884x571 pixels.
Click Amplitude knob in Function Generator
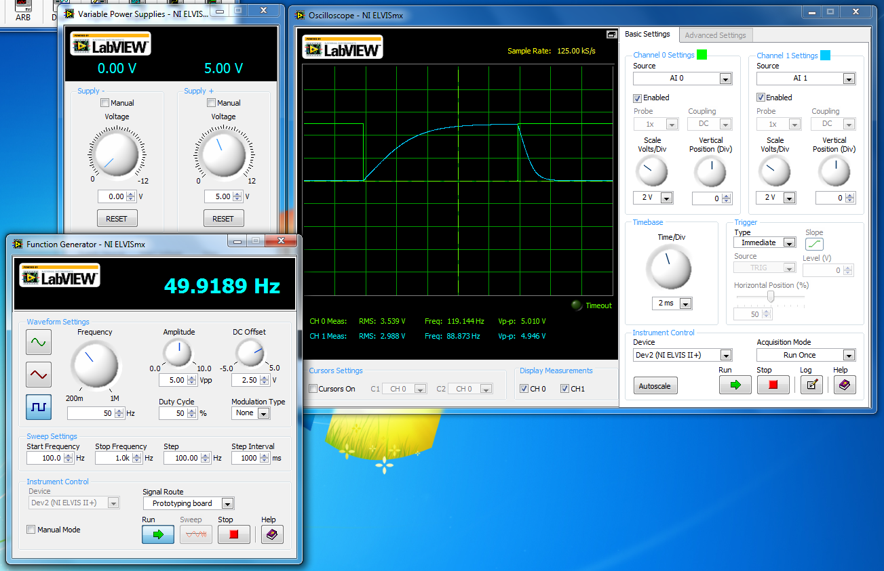[178, 353]
